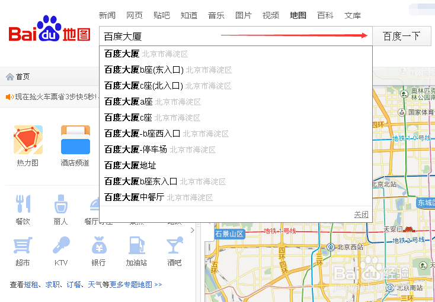Open the 地图 map tab

[x=298, y=15]
